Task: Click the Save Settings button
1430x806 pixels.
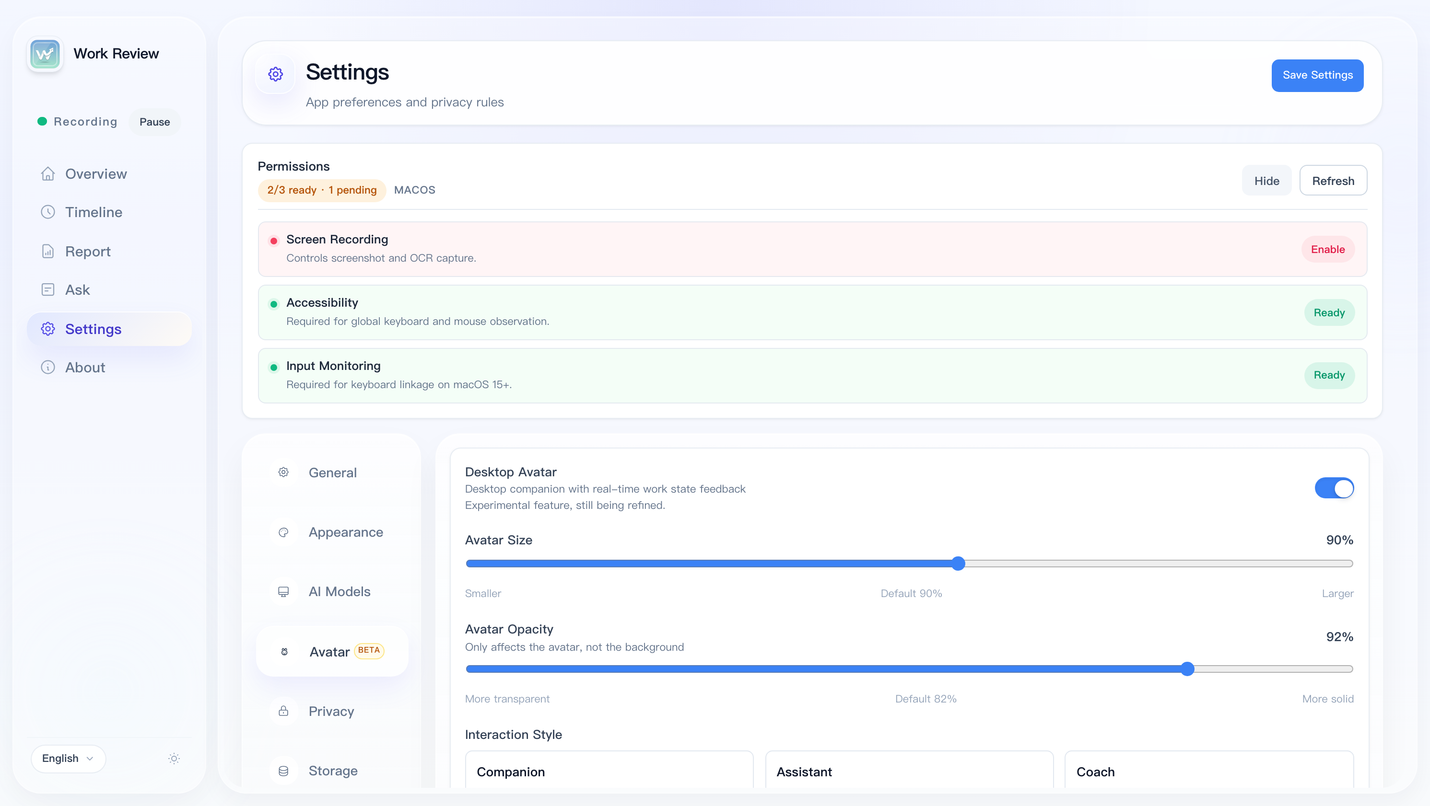Action: coord(1317,75)
